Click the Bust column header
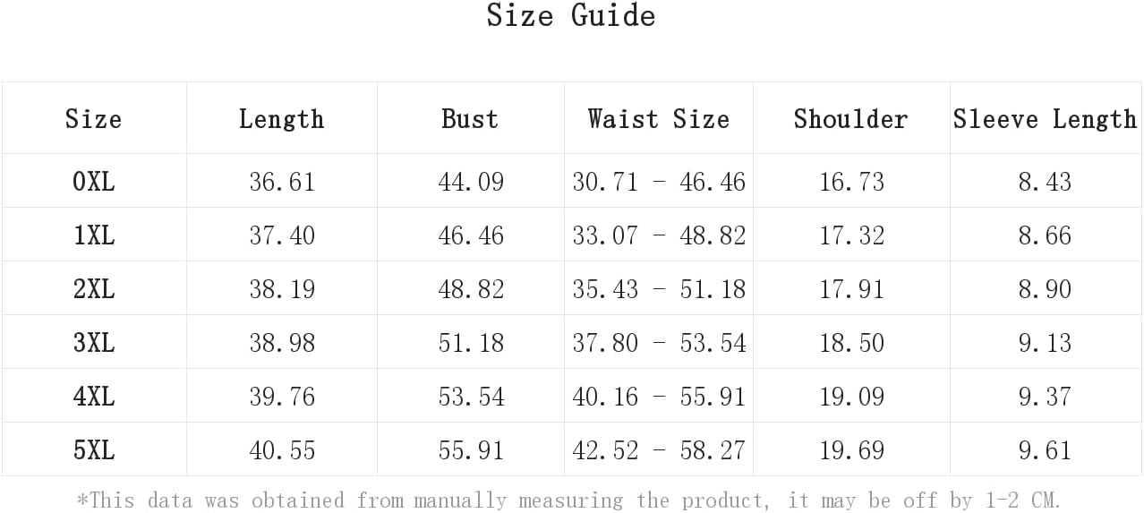Viewport: 1144px width, 513px height. 470,119
